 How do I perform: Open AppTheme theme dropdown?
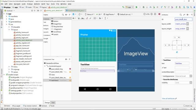click(109, 14)
